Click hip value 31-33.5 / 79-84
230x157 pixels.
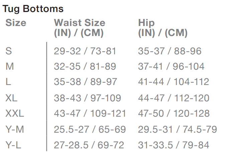point(174,145)
